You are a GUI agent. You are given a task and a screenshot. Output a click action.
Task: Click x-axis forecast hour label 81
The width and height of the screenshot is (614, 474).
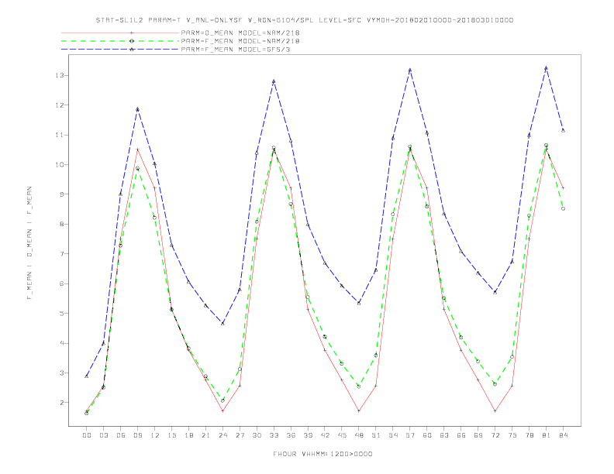pyautogui.click(x=547, y=435)
